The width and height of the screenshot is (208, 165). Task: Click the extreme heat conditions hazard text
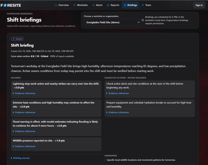(54, 105)
